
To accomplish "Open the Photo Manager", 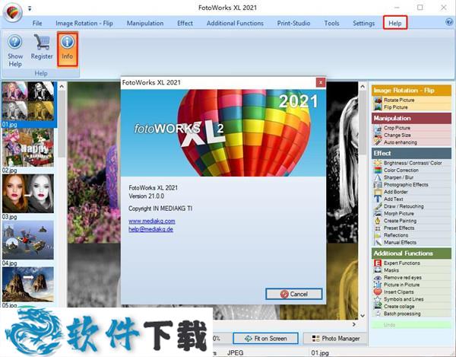I will 335,338.
